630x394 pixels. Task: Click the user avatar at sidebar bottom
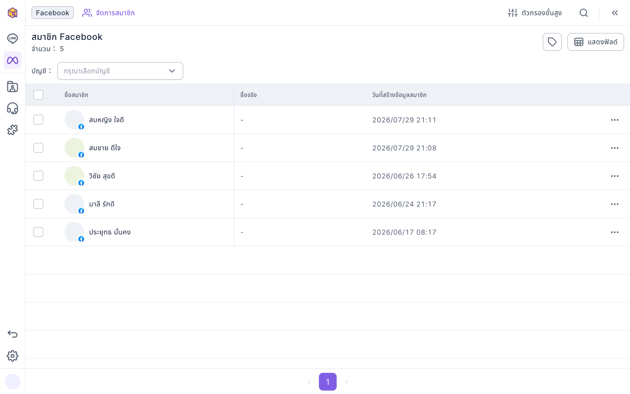(13, 381)
